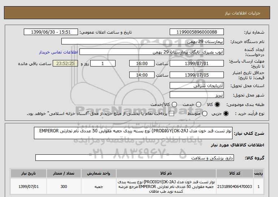Click the row number 1 cell

pos(259,187)
